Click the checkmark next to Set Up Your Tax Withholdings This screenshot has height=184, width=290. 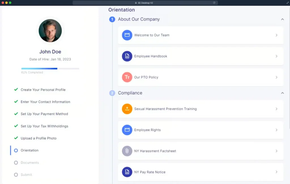coord(16,126)
